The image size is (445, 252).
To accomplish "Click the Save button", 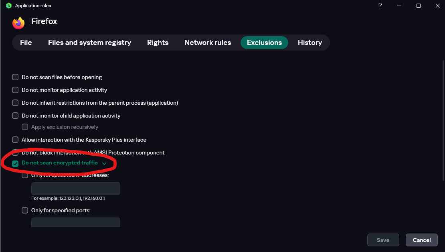I will coord(383,240).
